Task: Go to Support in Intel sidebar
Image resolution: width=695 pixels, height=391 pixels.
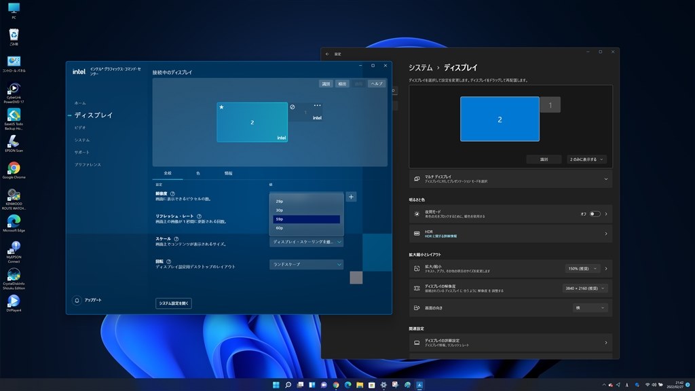Action: click(x=82, y=153)
